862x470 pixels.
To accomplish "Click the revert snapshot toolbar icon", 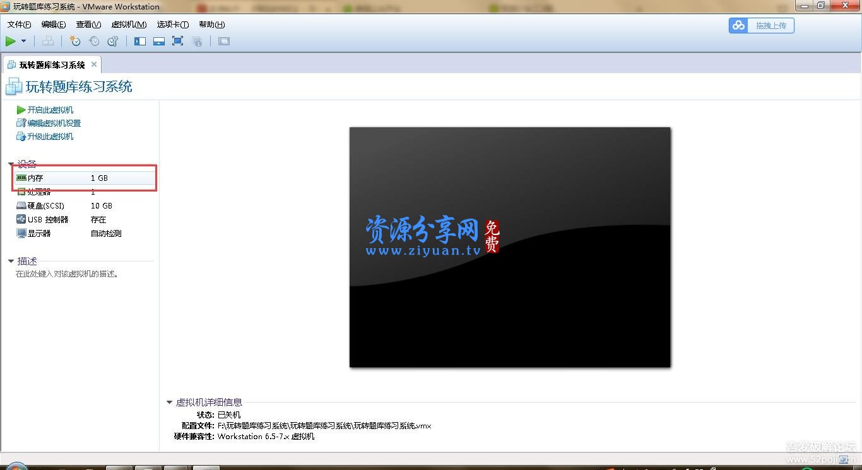I will click(x=94, y=41).
